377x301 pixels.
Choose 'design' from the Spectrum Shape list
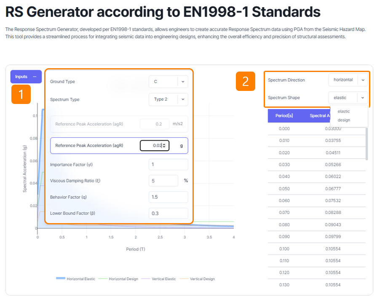coord(344,120)
